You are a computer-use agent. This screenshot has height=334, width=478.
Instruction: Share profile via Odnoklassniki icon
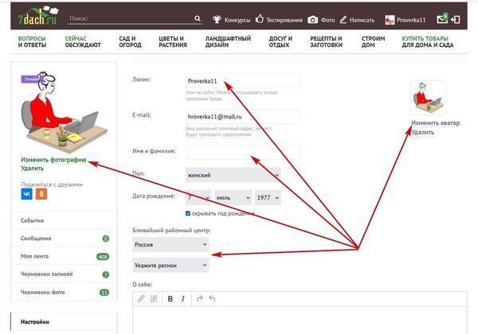click(41, 193)
